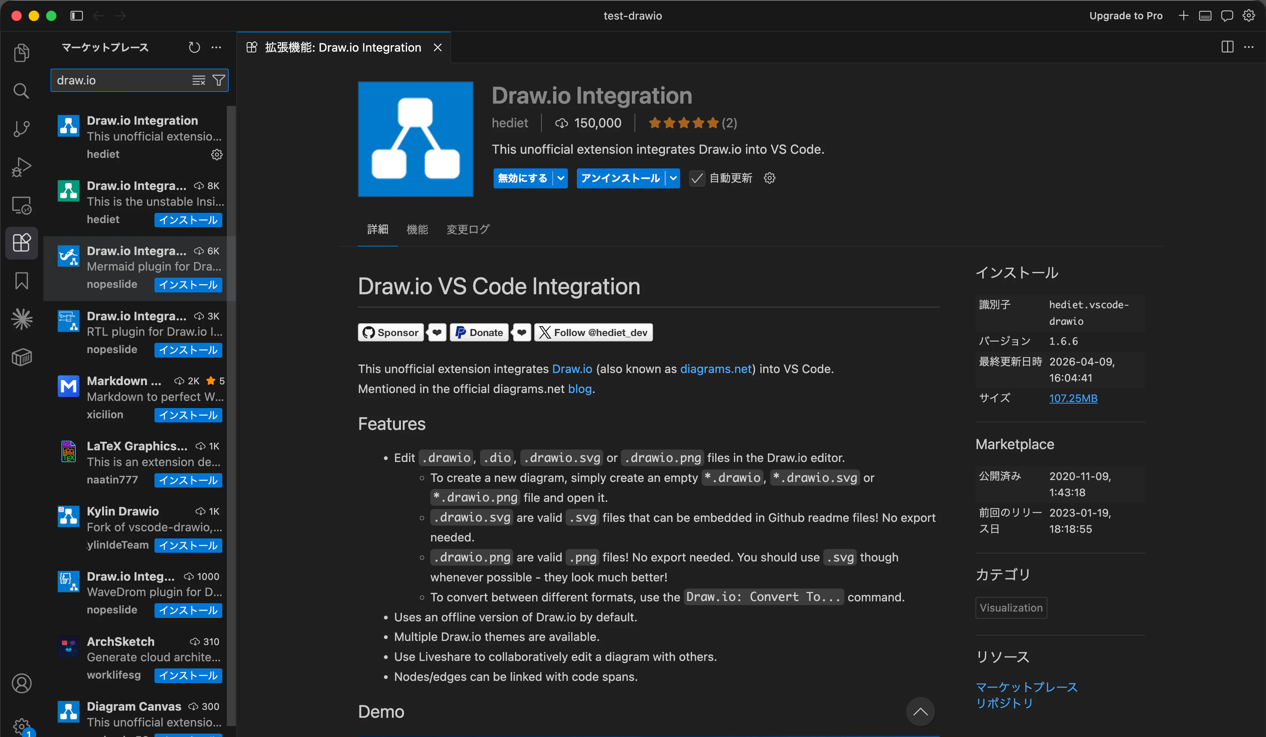Click the アンインストール button

(x=621, y=178)
